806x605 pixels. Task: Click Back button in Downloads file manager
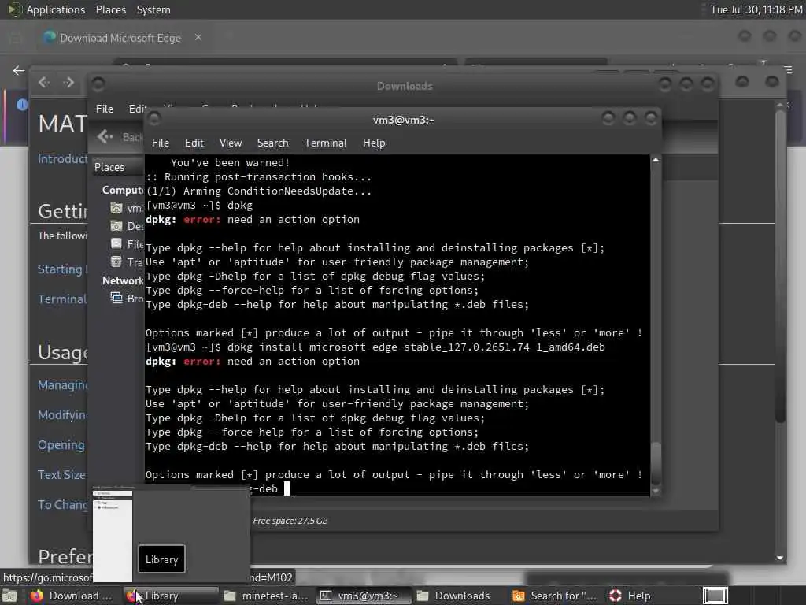(120, 137)
